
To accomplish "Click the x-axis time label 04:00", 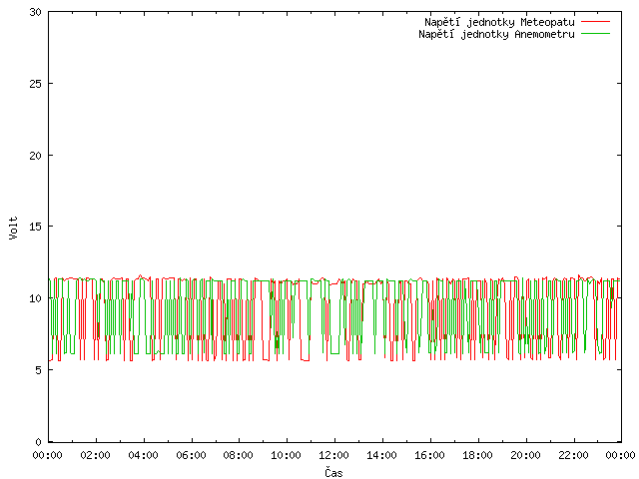I will 144,455.
